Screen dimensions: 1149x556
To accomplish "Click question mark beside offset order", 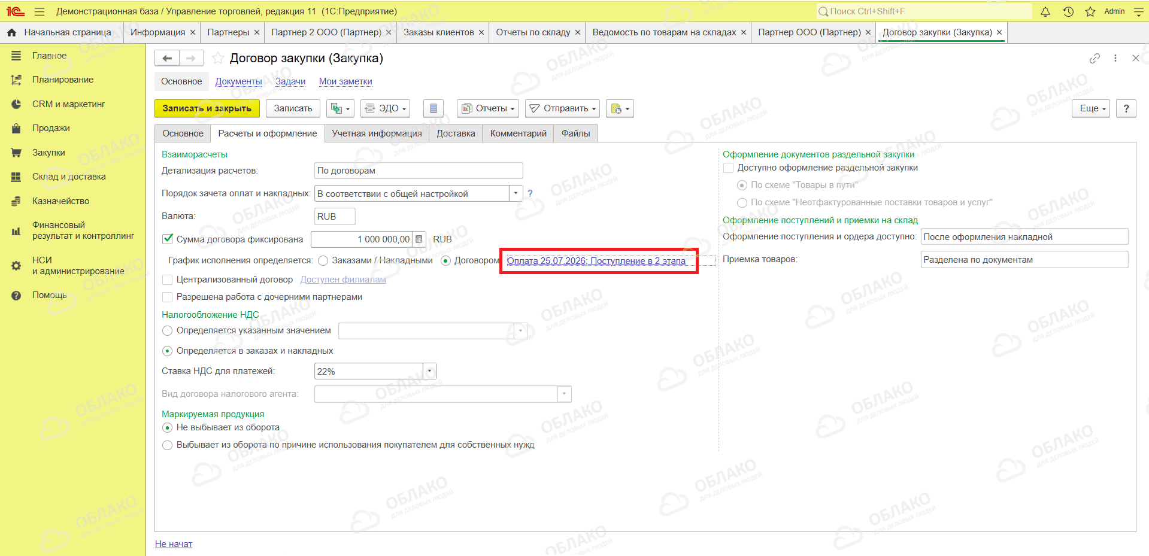I will (x=530, y=193).
